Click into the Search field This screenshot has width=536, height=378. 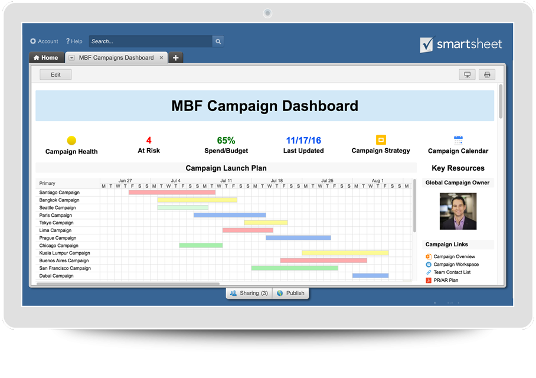150,41
